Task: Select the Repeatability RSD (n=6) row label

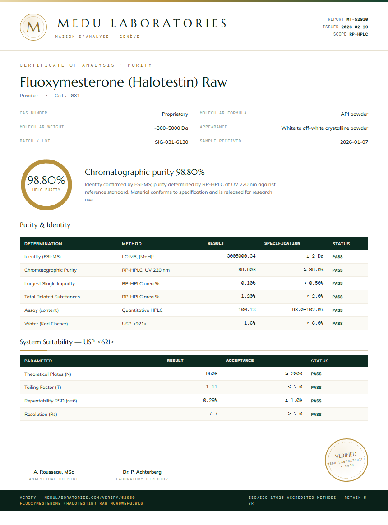Action: [50, 401]
